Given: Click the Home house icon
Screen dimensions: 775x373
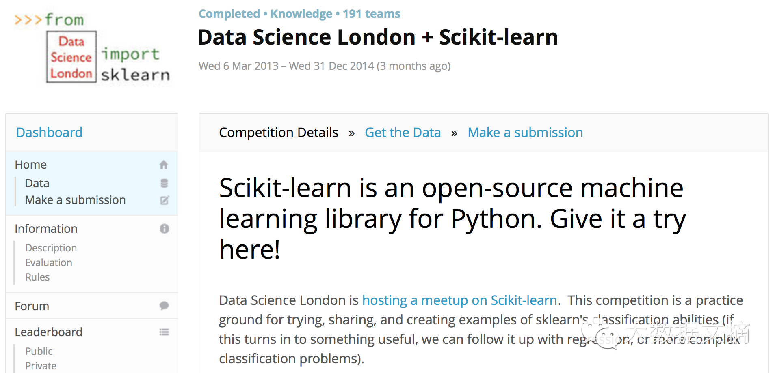Looking at the screenshot, I should click(x=164, y=165).
